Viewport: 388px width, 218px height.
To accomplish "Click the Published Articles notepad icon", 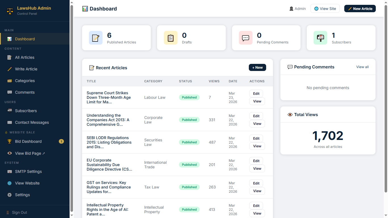I will pos(96,38).
